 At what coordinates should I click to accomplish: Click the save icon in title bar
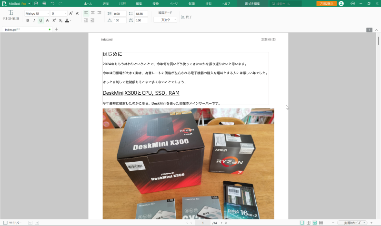[x=36, y=3]
